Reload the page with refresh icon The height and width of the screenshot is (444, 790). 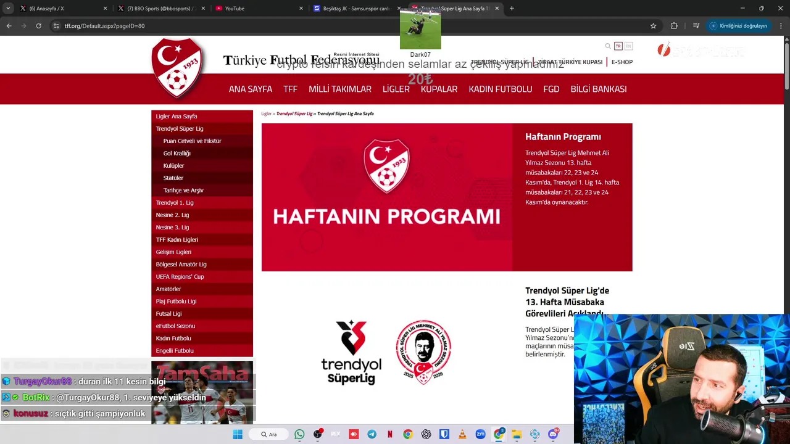click(x=38, y=26)
